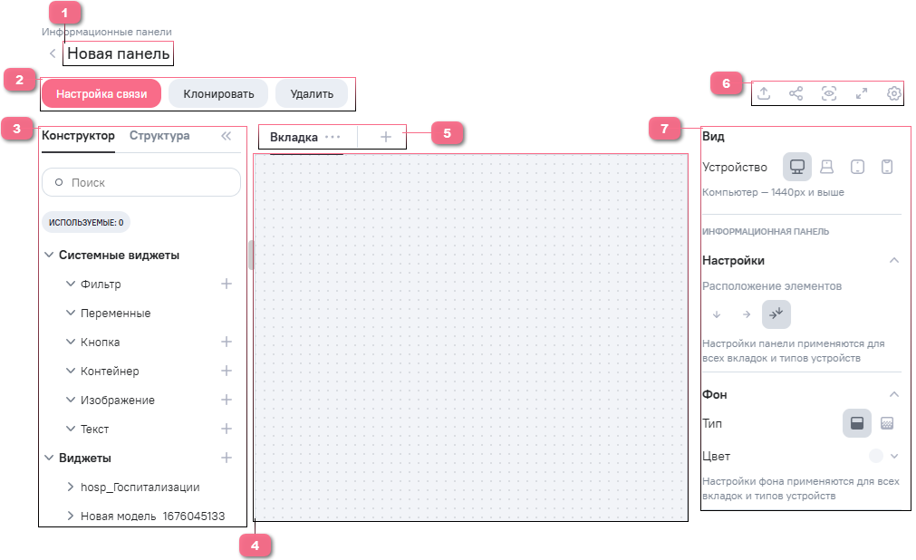
Task: Click the preview eye icon
Action: [828, 93]
